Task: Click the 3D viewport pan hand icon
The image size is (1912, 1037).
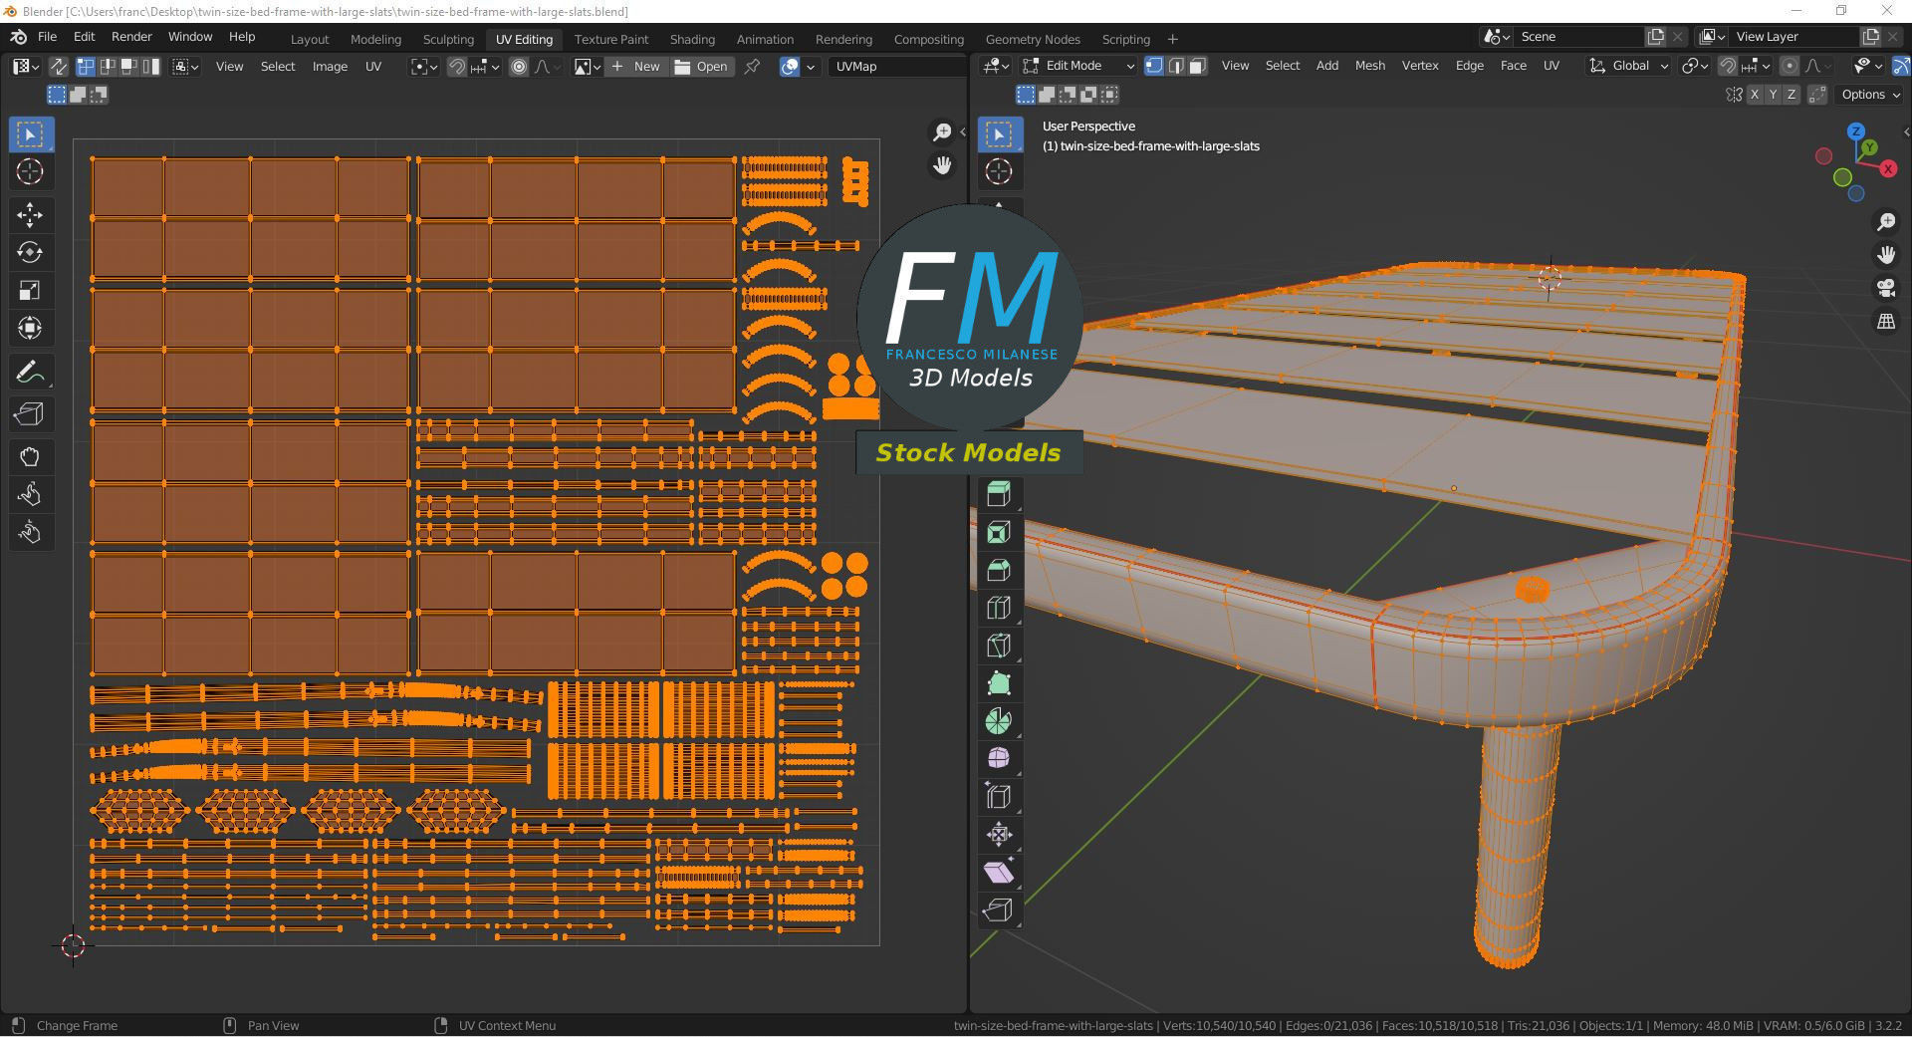Action: click(1886, 255)
